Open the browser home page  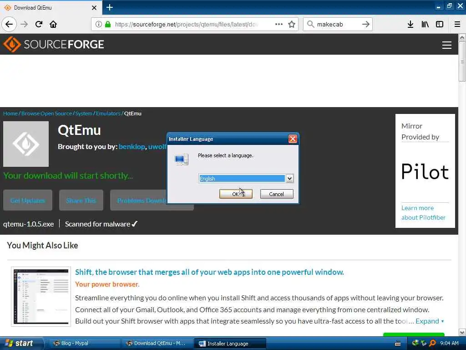tap(53, 24)
